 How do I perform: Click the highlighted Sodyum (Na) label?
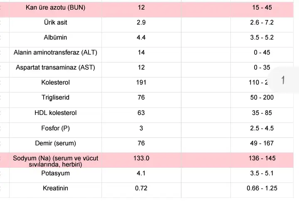point(55,161)
